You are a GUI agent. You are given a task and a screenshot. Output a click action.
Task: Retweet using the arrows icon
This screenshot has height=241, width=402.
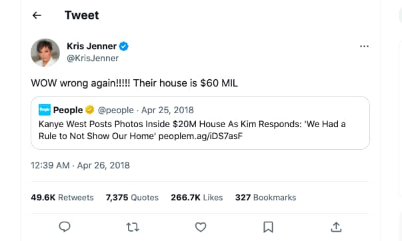coord(133,227)
